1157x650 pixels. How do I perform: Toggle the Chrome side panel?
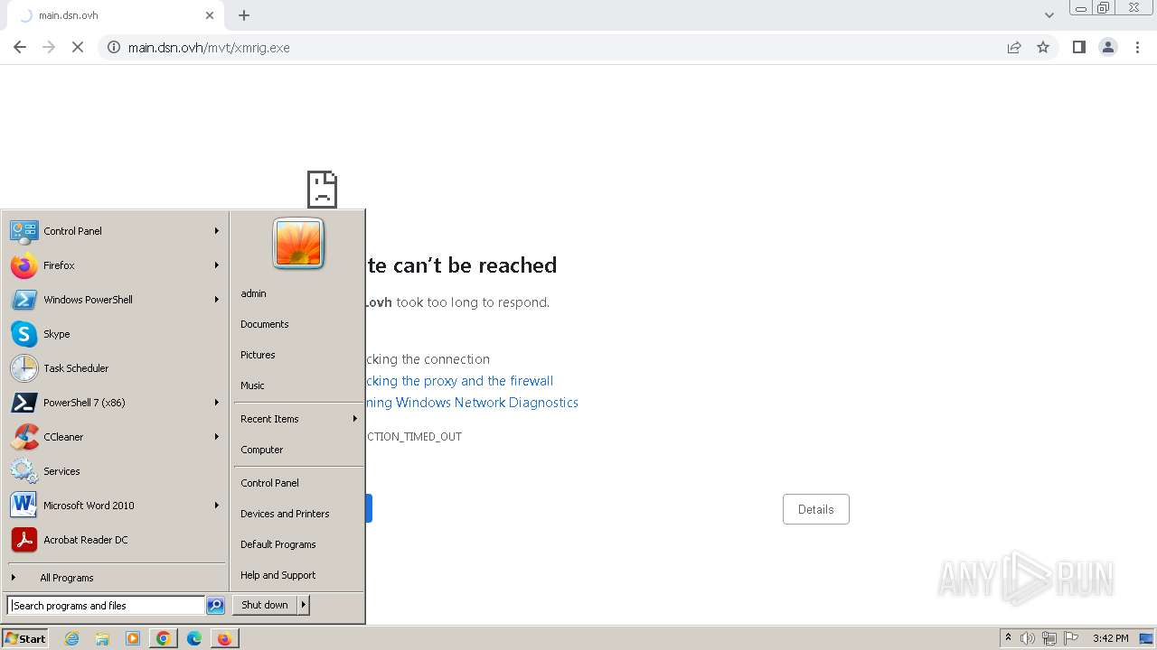click(1078, 47)
